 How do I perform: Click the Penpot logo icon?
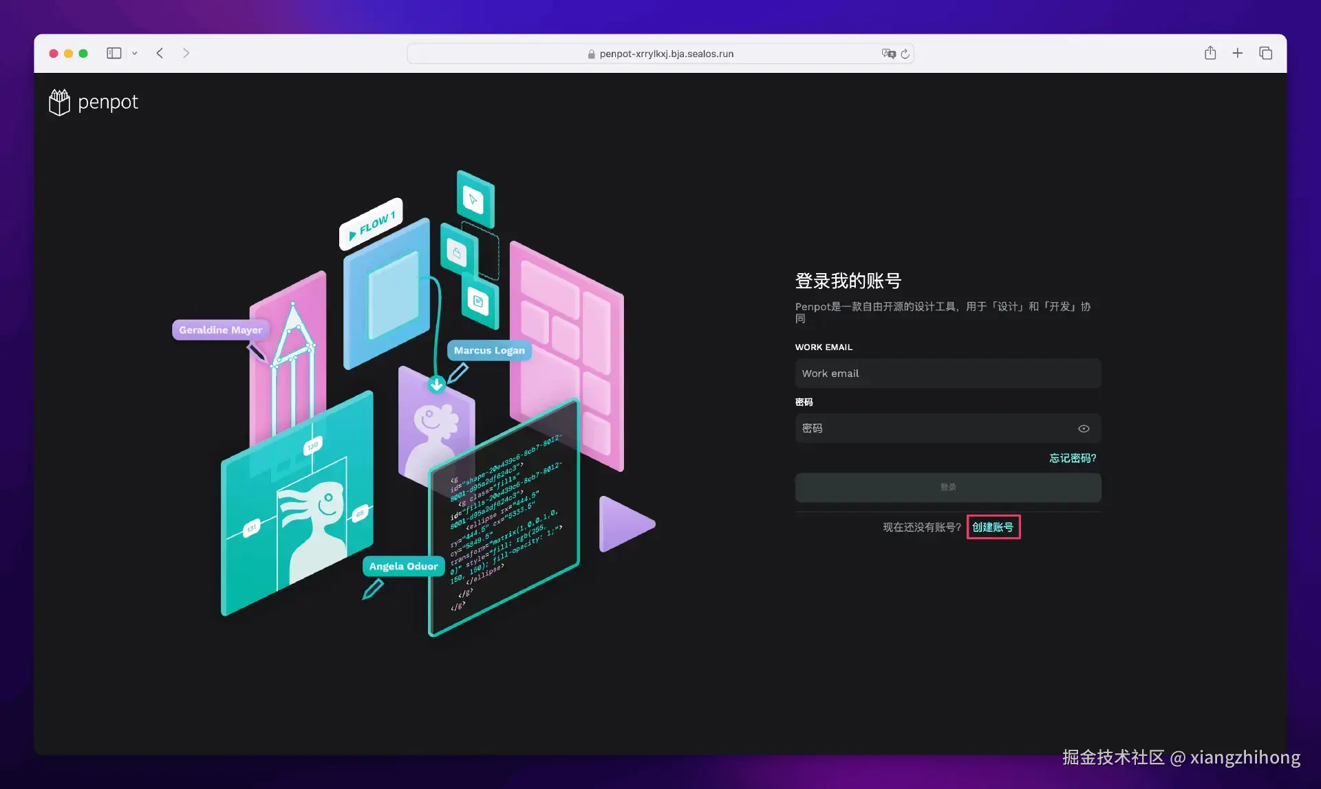point(60,102)
